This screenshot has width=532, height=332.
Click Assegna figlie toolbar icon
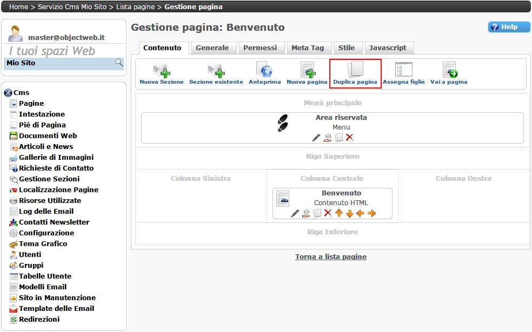coord(403,71)
